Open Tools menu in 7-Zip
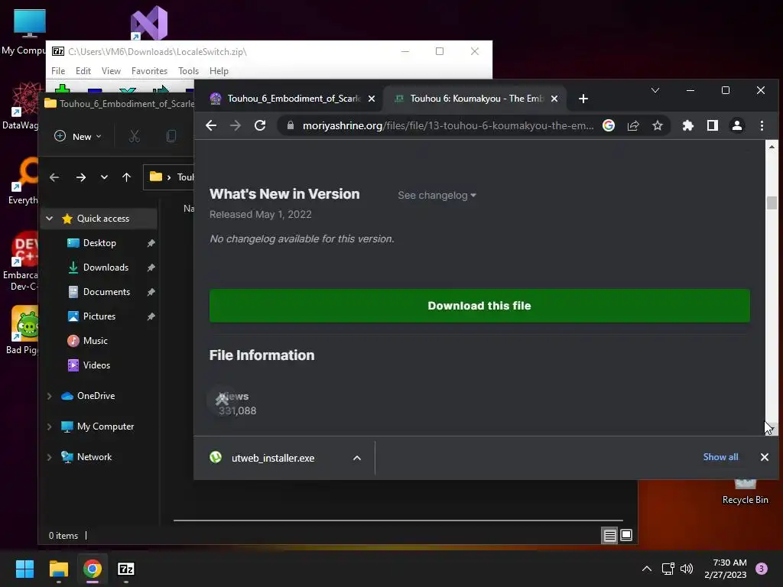The image size is (783, 587). (188, 71)
